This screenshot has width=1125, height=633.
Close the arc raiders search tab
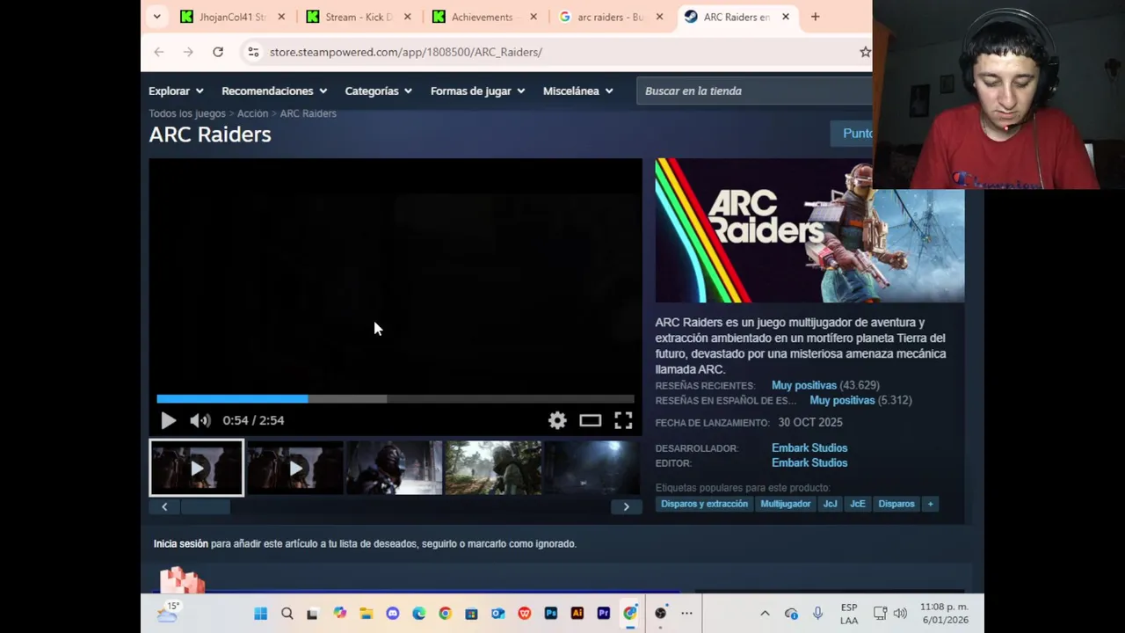coord(659,17)
